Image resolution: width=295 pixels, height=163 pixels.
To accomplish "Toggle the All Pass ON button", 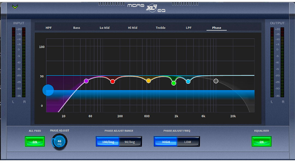I will 35,142.
